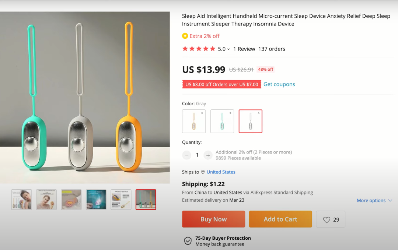The image size is (398, 250).
Task: Open the 1 Review link
Action: click(244, 49)
